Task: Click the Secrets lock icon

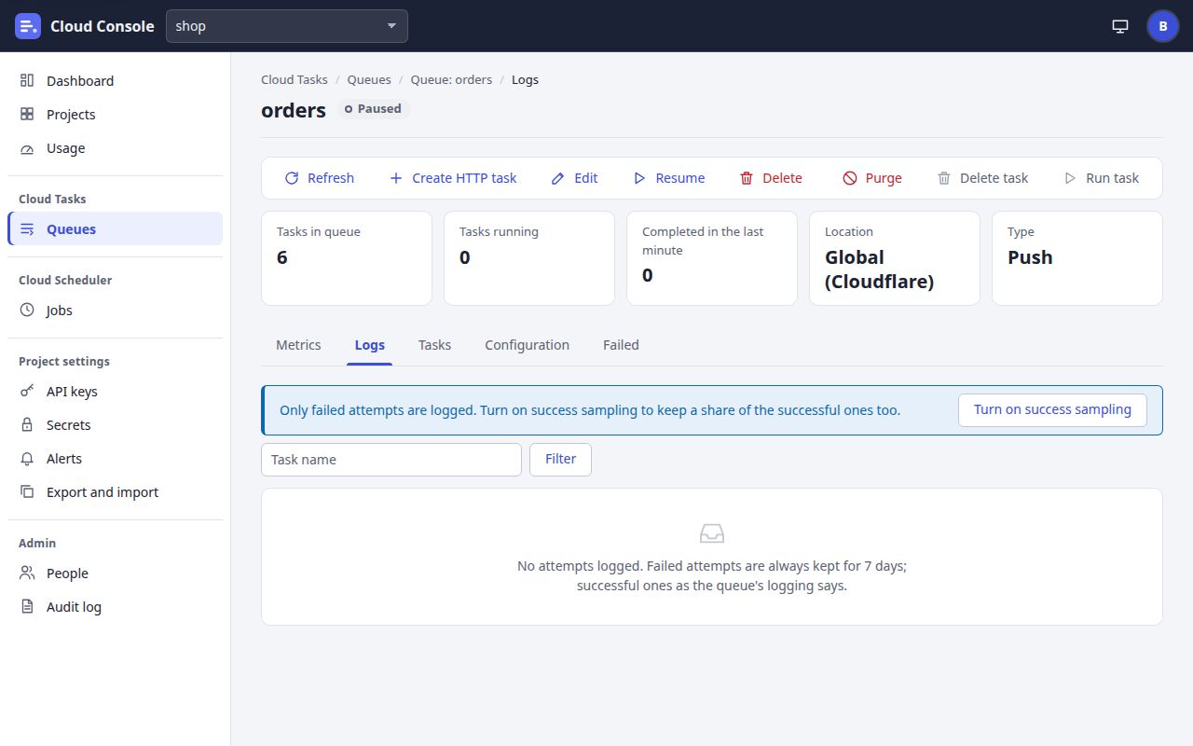Action: pos(27,425)
